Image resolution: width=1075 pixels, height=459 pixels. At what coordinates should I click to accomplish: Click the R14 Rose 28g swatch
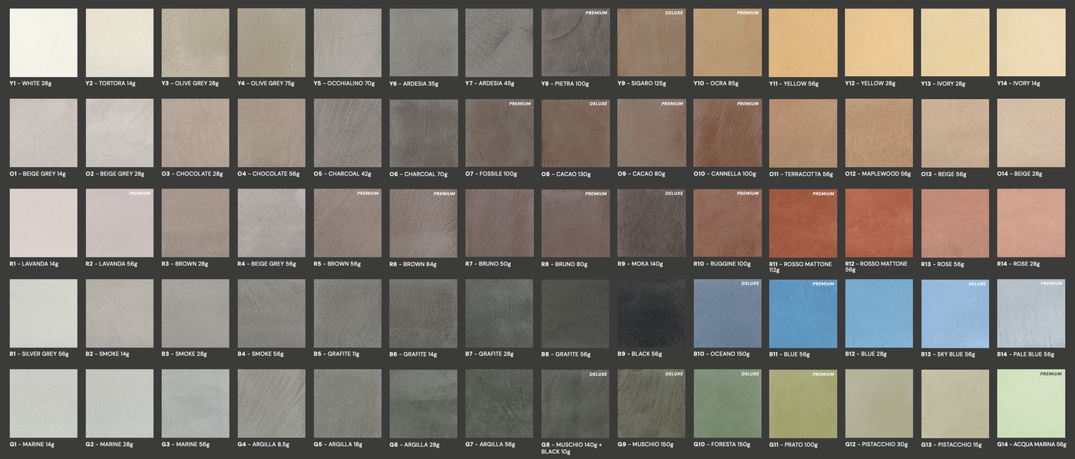pos(1031,223)
